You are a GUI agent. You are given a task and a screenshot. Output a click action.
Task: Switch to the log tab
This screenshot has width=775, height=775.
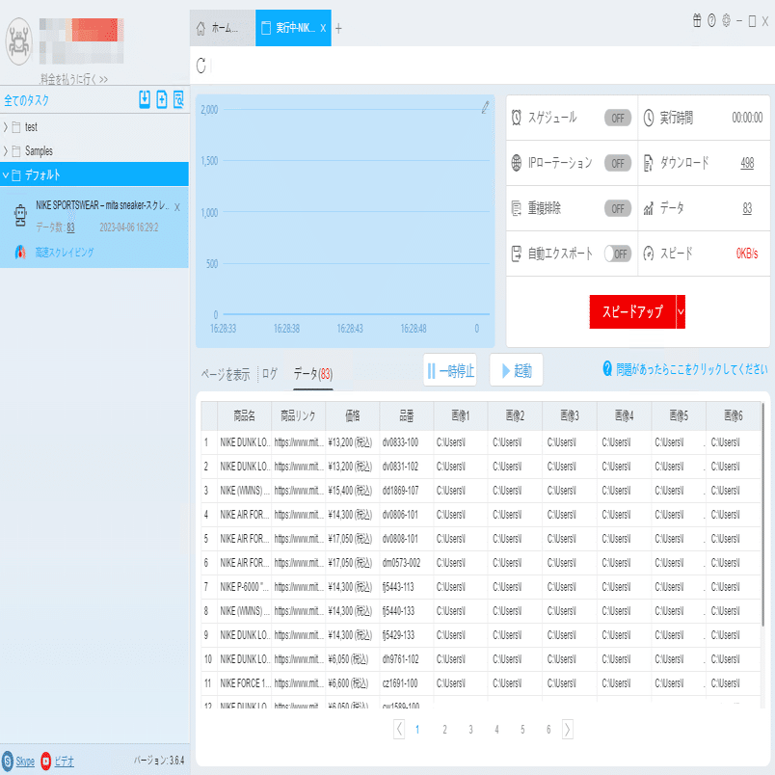coord(269,374)
